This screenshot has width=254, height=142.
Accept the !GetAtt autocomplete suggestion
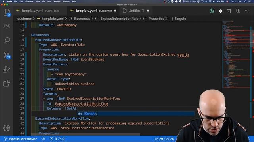[136, 114]
